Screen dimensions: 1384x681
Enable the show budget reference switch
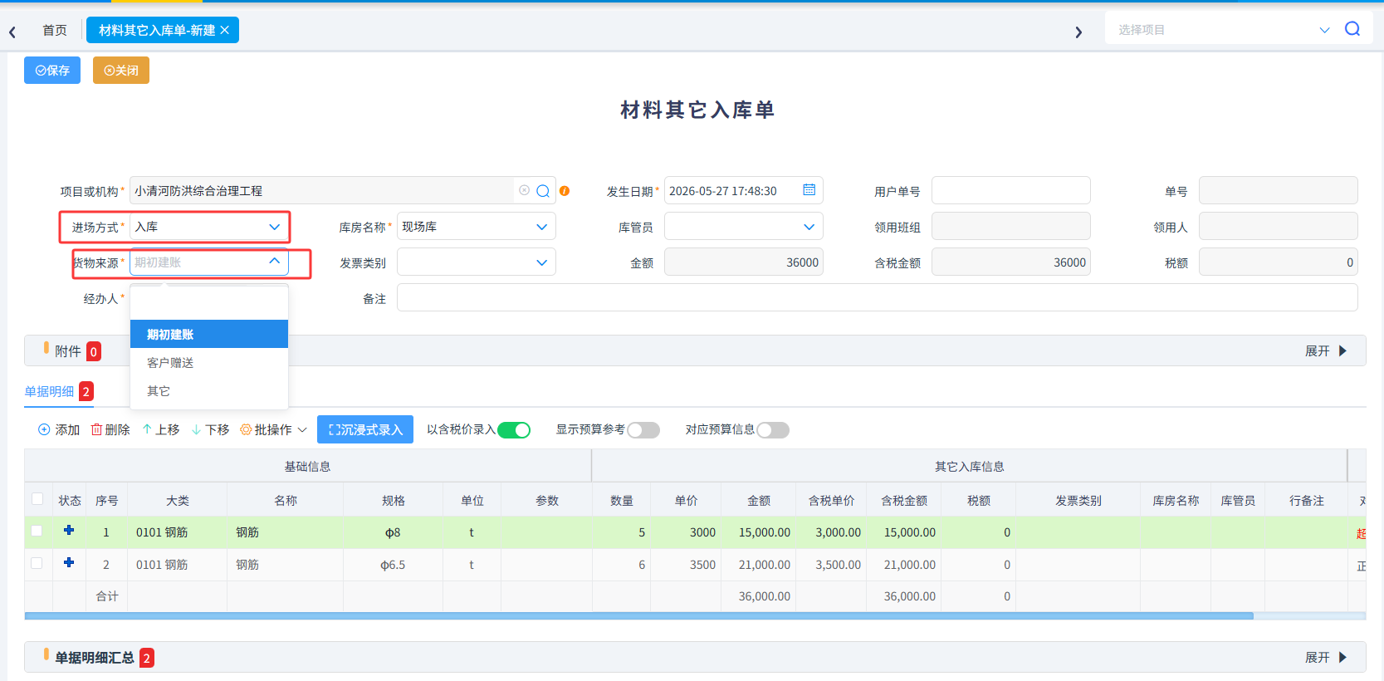coord(643,429)
